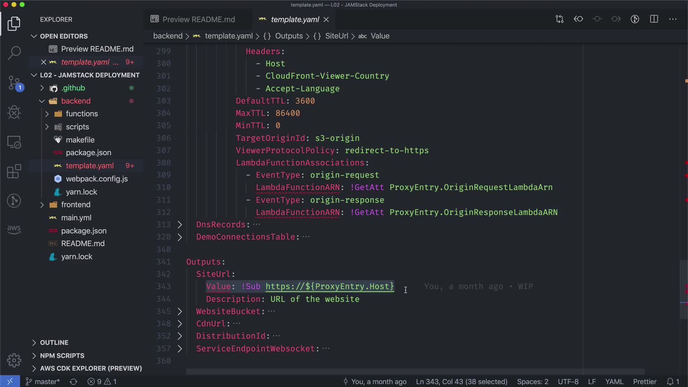Click the Synchronize Changes icon in status bar

click(73, 382)
